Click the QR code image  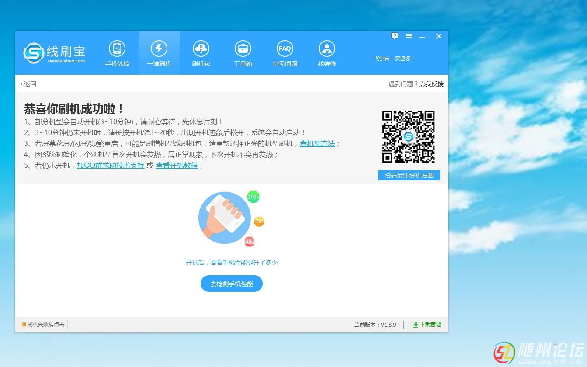(x=409, y=137)
